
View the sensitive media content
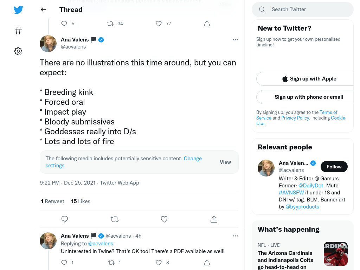225,162
